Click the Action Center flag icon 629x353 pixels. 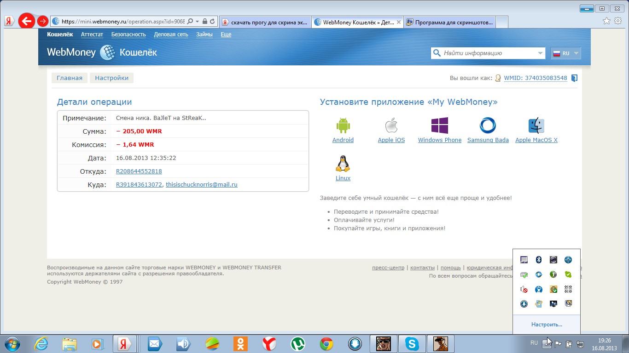(558, 343)
